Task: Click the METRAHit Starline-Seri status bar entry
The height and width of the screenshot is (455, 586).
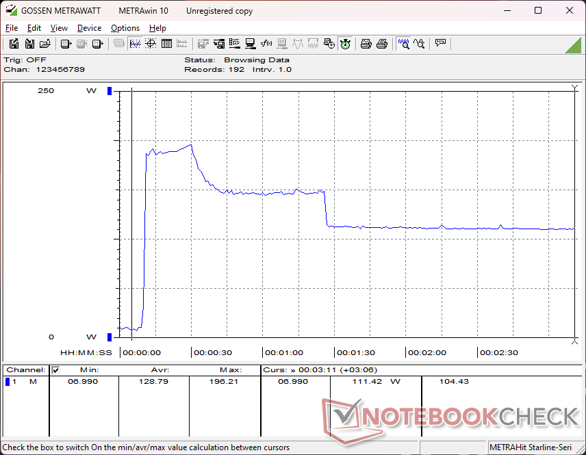Action: pos(531,447)
